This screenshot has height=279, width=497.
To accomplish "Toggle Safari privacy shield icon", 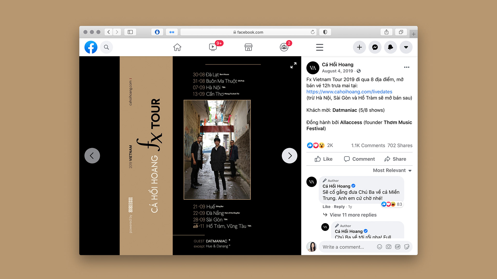I will click(x=325, y=32).
